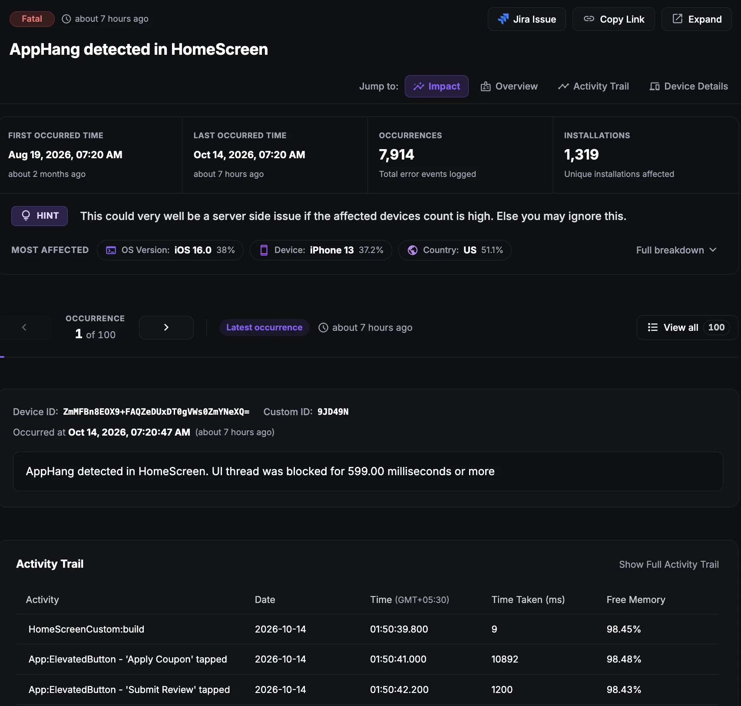Click First Occurred Time Aug 19, 2026
Viewport: 741px width, 706px height.
(65, 155)
